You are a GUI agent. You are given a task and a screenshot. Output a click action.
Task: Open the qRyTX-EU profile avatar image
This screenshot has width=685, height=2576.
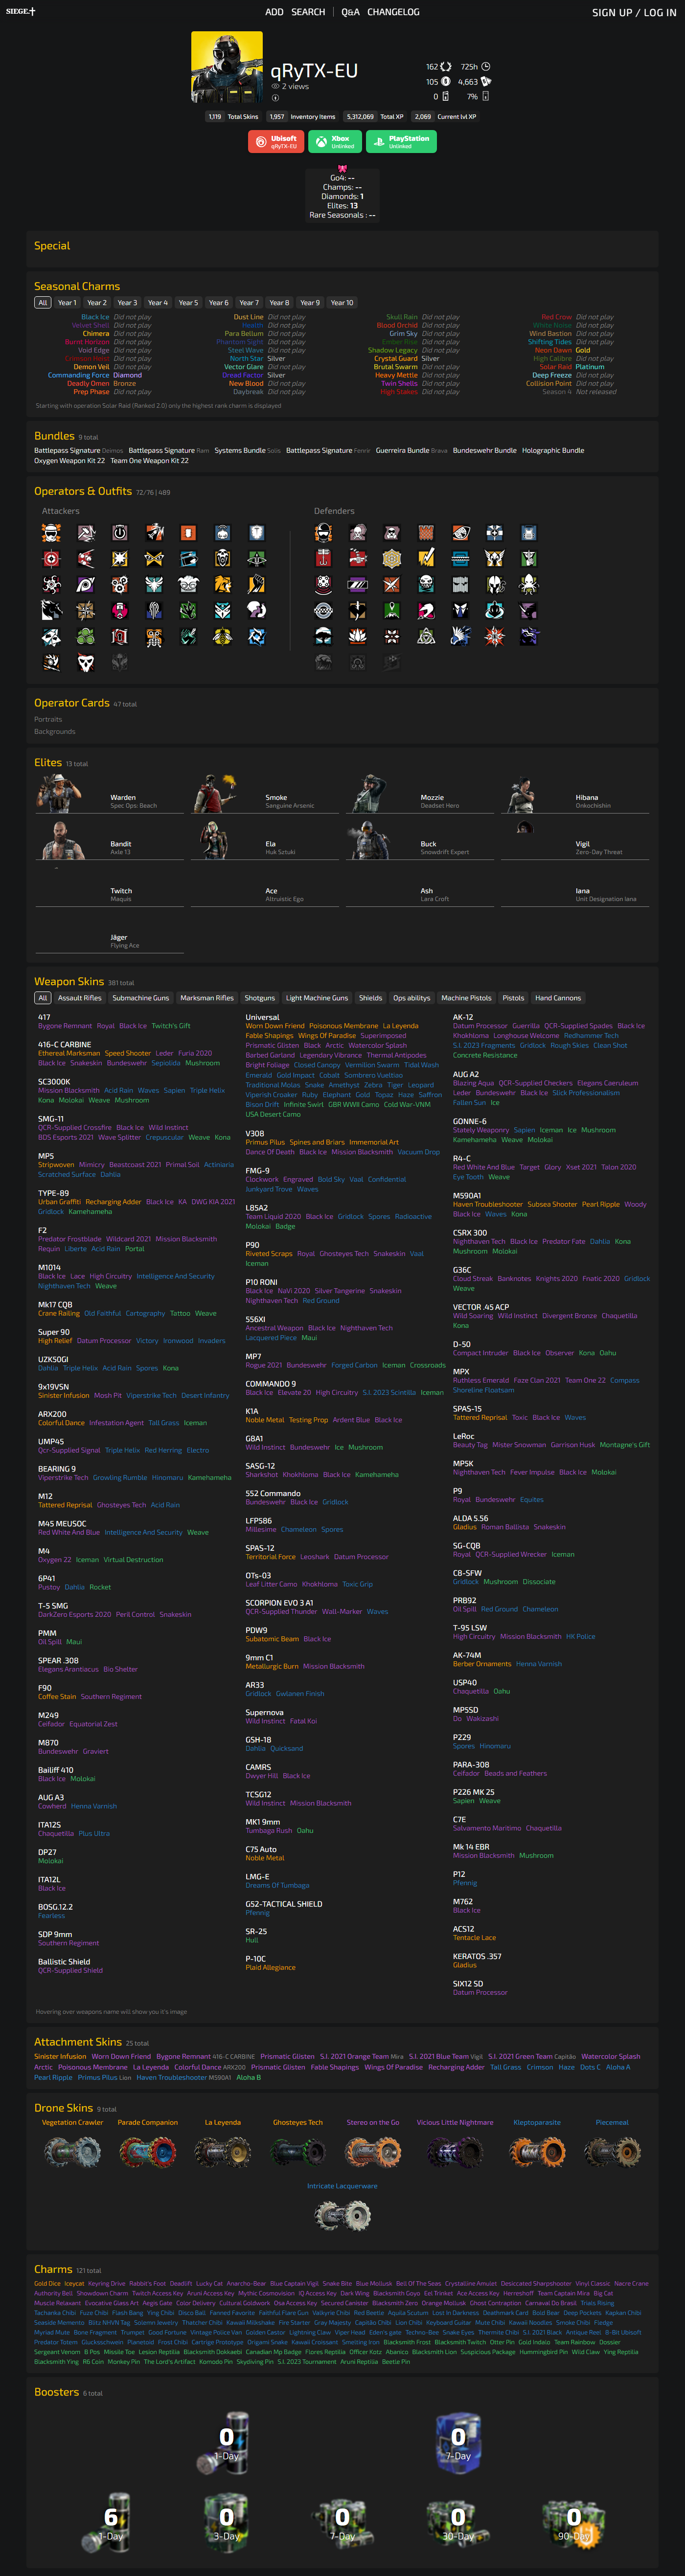228,67
